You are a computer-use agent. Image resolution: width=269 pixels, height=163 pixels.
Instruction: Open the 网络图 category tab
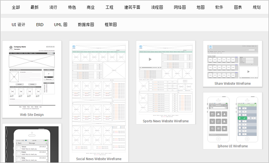click(180, 7)
